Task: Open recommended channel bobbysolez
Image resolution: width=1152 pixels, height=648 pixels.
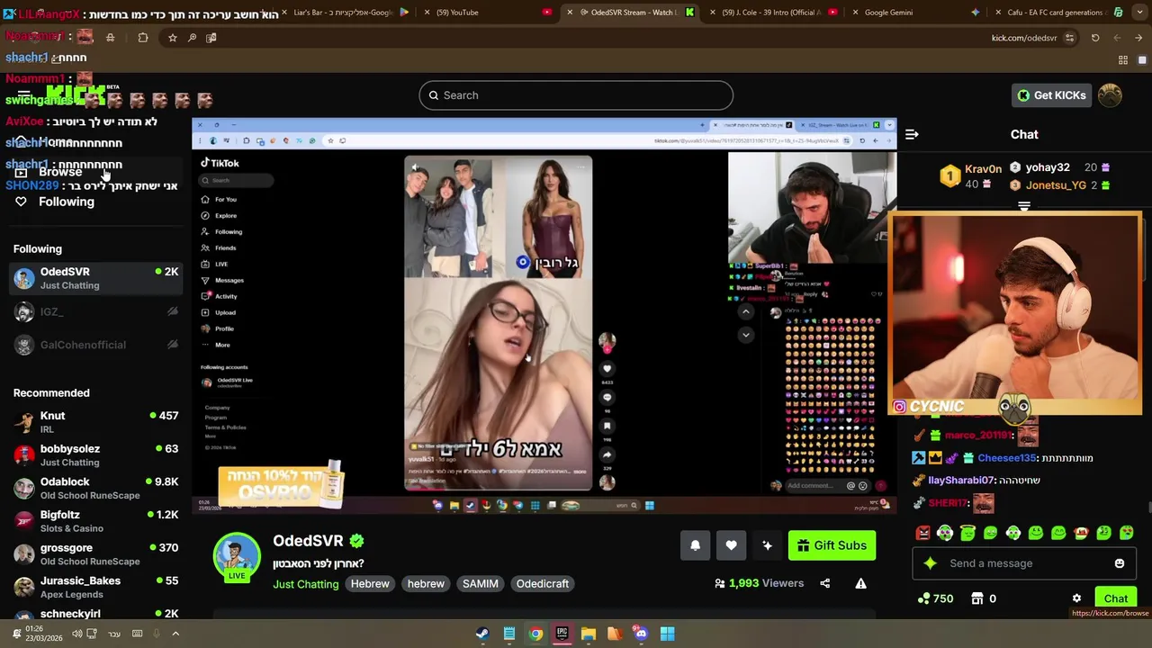Action: point(95,455)
